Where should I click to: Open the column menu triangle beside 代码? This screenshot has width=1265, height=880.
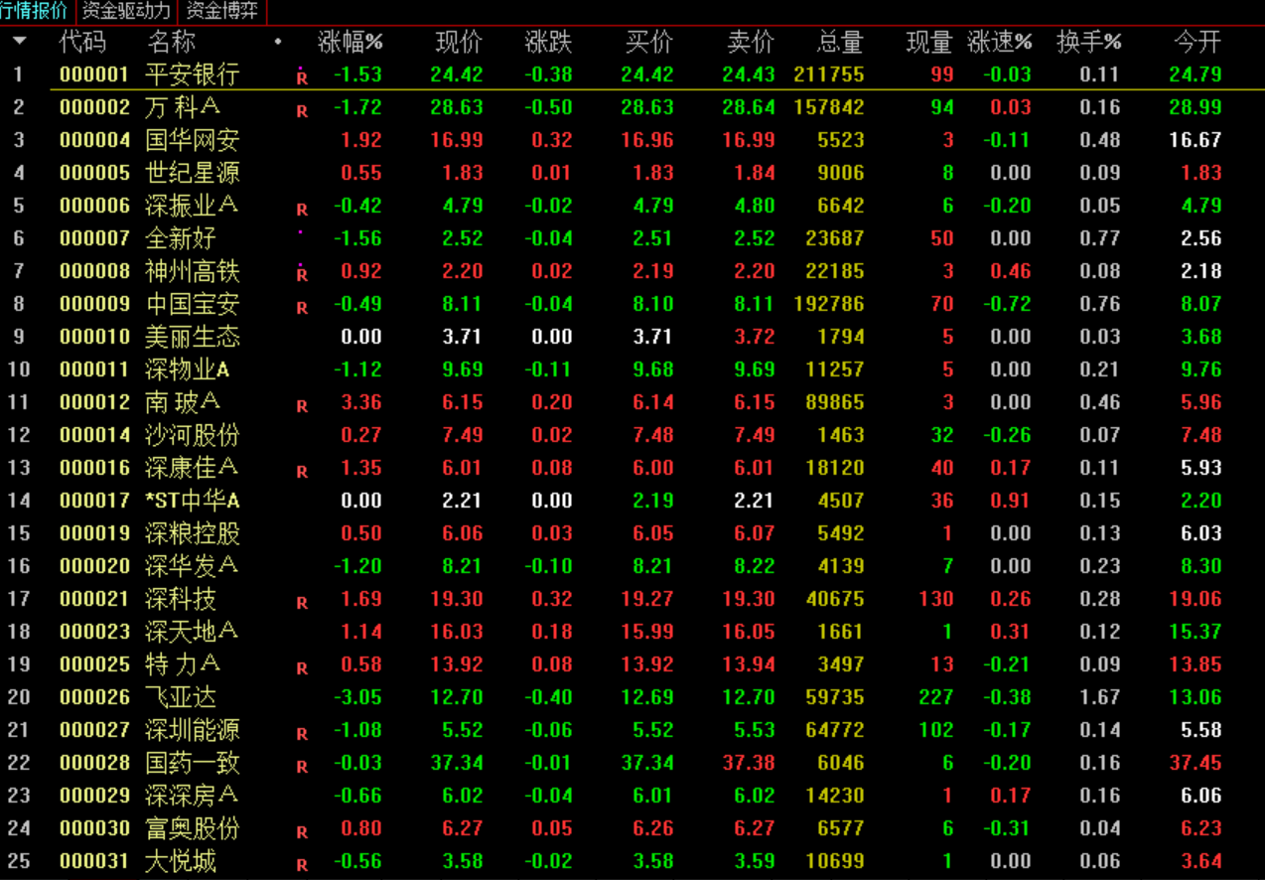[x=19, y=42]
